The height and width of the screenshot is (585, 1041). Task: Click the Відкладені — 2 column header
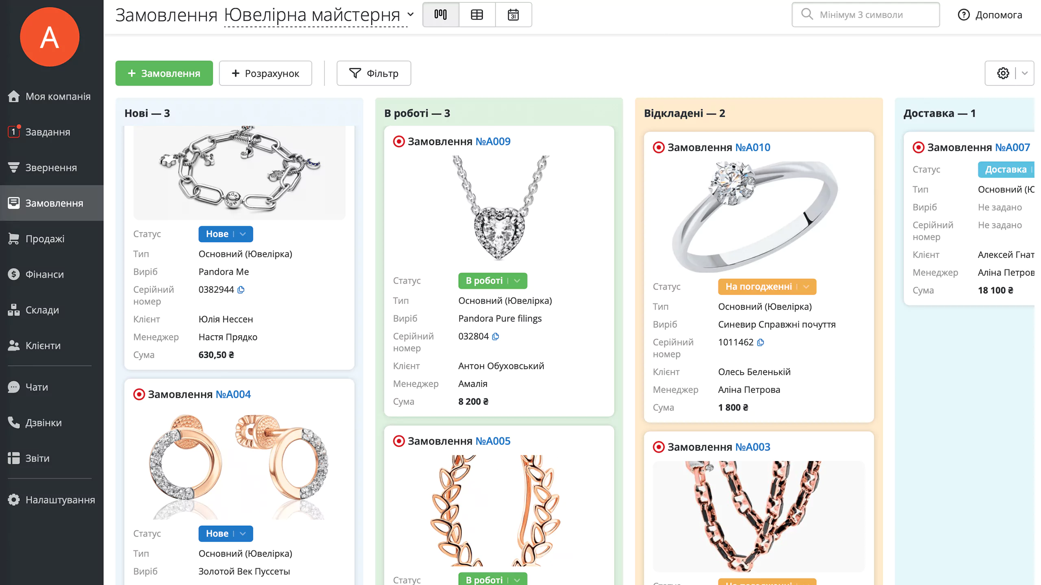684,113
